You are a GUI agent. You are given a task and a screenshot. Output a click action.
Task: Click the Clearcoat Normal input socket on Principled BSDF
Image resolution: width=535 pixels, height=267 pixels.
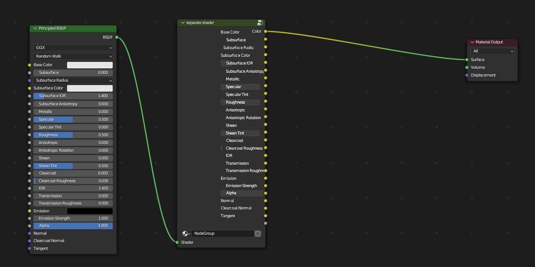[30, 241]
